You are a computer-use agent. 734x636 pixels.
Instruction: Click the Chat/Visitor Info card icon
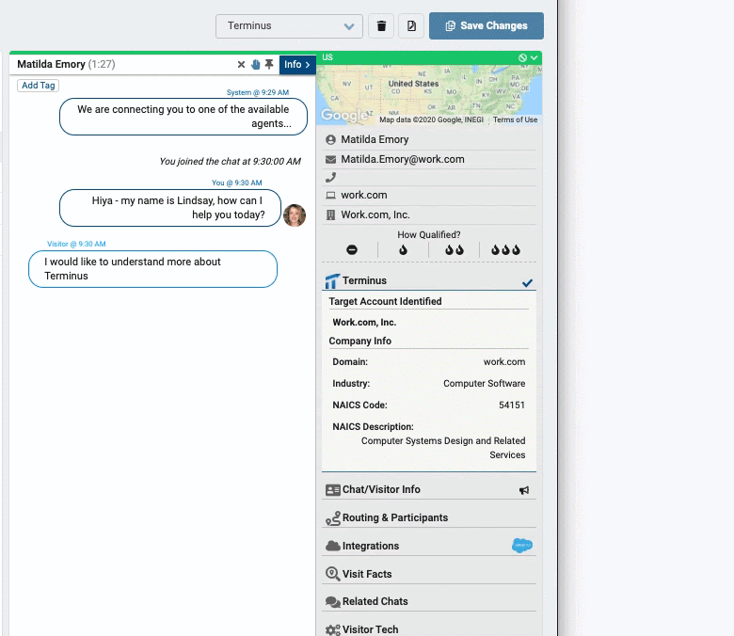pos(332,490)
